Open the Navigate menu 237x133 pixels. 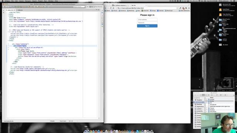click(x=28, y=1)
